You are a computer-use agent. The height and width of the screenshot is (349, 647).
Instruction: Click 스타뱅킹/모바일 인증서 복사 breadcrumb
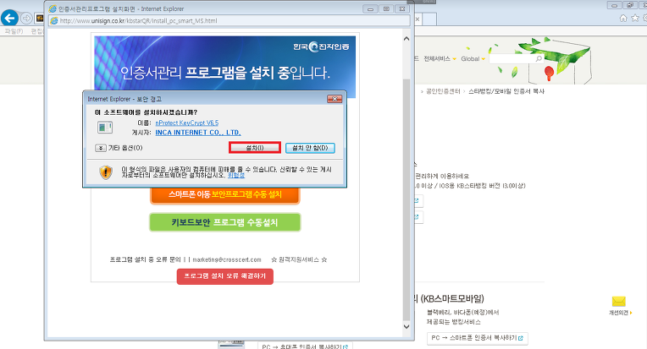tap(506, 91)
